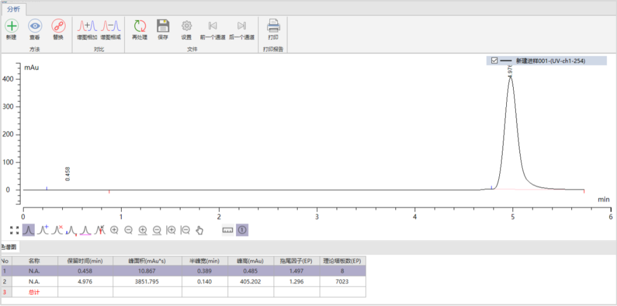The image size is (617, 306).
Task: Select retention time cell 4.976
Action: click(85, 282)
